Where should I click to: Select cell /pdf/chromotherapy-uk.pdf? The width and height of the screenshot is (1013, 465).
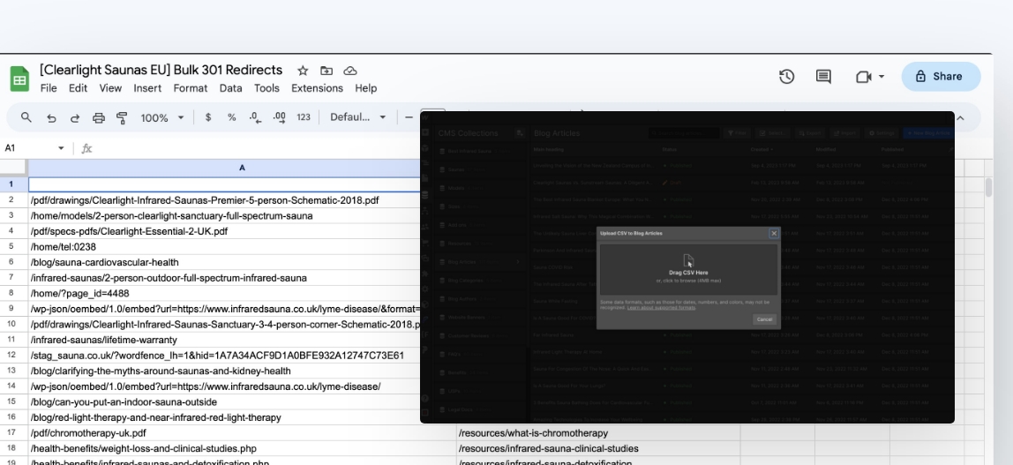[243, 432]
